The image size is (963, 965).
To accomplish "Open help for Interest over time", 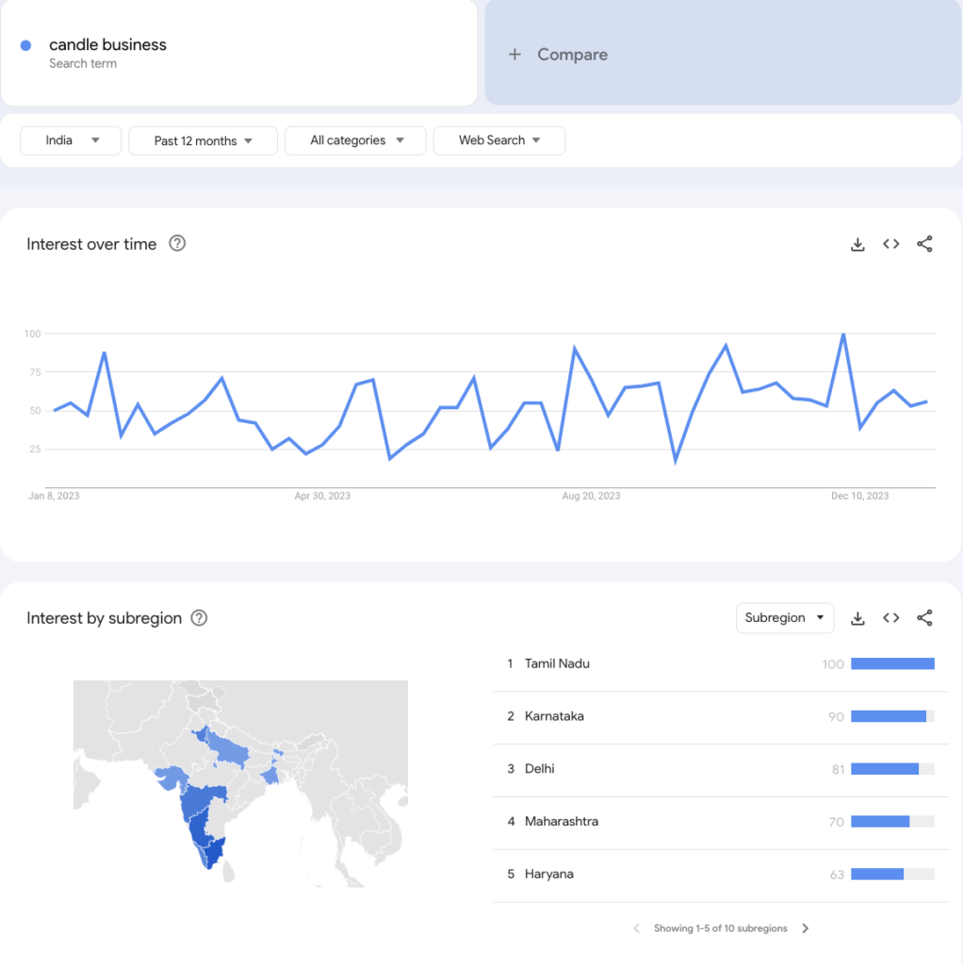I will pos(177,243).
